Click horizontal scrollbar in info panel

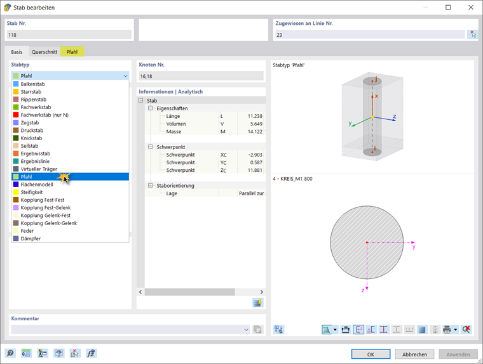[x=190, y=292]
